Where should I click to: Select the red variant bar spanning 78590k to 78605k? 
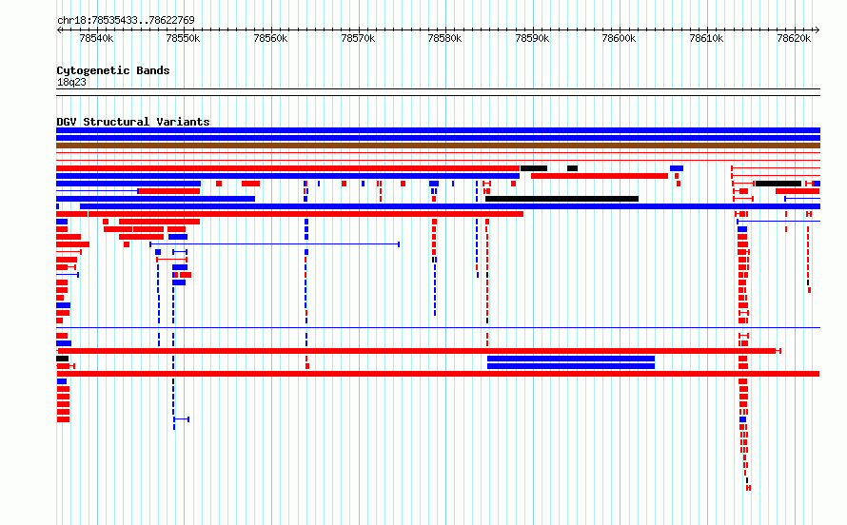[600, 176]
